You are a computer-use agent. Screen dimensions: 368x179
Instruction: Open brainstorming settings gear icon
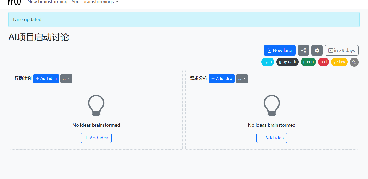tap(317, 50)
